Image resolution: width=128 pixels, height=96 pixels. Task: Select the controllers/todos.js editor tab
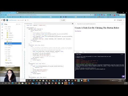tap(28, 24)
